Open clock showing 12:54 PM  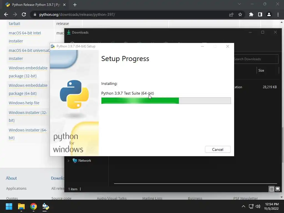point(271,206)
